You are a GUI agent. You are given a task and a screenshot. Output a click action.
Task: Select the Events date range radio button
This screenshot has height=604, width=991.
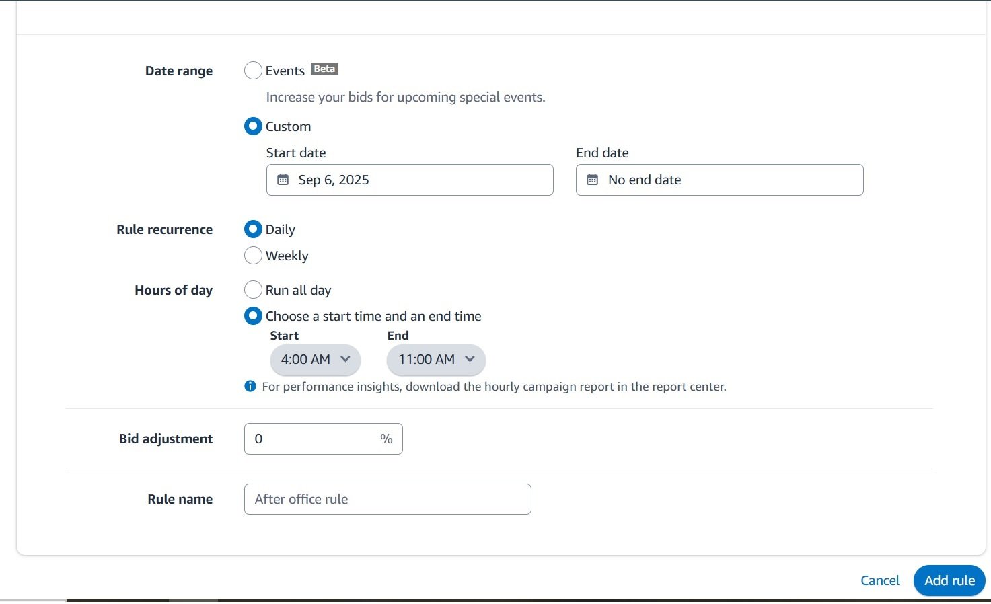point(253,71)
